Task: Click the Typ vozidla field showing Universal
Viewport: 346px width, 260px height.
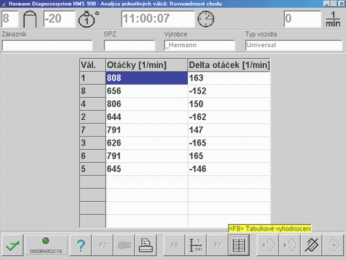Action: pos(294,45)
